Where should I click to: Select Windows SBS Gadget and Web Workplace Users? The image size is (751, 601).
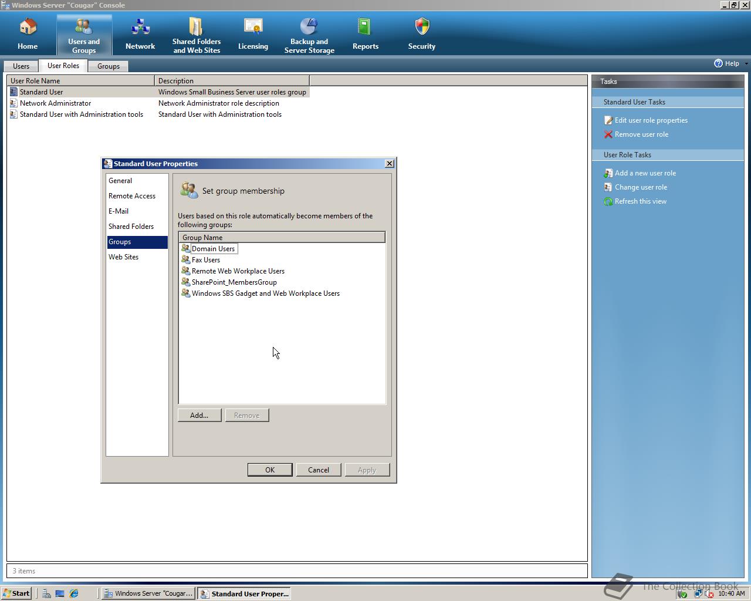tap(266, 293)
